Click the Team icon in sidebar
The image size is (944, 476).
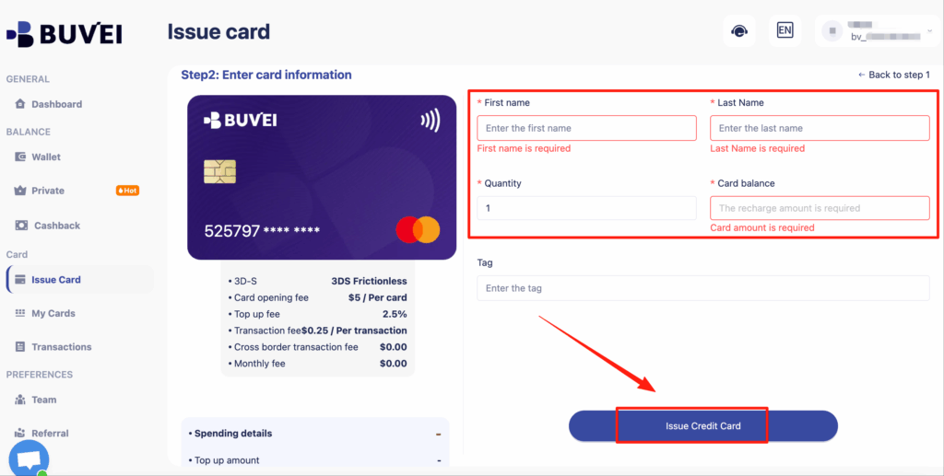tap(21, 400)
